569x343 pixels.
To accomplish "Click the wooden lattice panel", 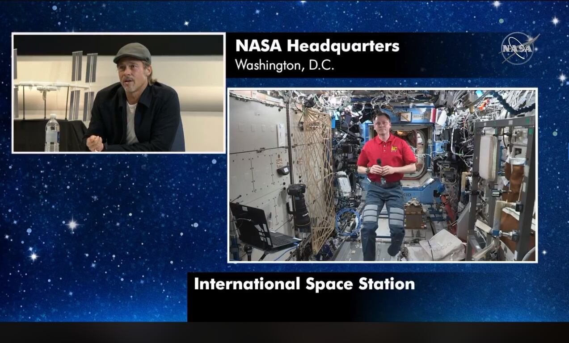I will pos(317,179).
